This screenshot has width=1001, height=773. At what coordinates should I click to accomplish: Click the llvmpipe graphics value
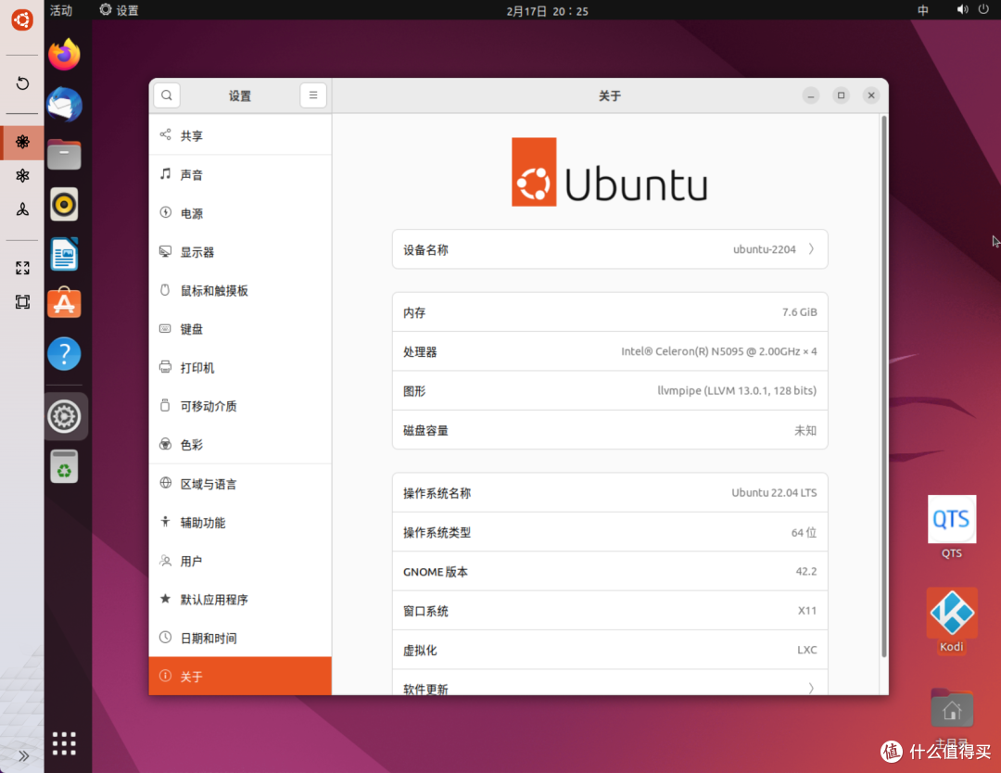[737, 390]
